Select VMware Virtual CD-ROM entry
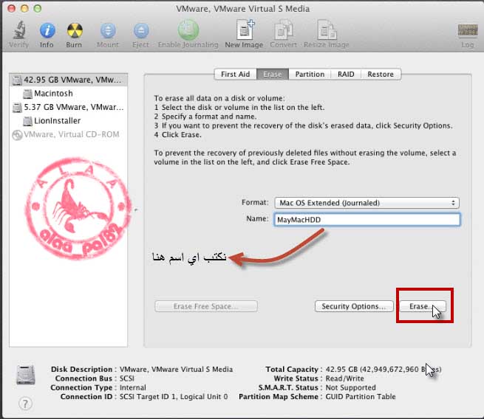The image size is (484, 419). 68,135
